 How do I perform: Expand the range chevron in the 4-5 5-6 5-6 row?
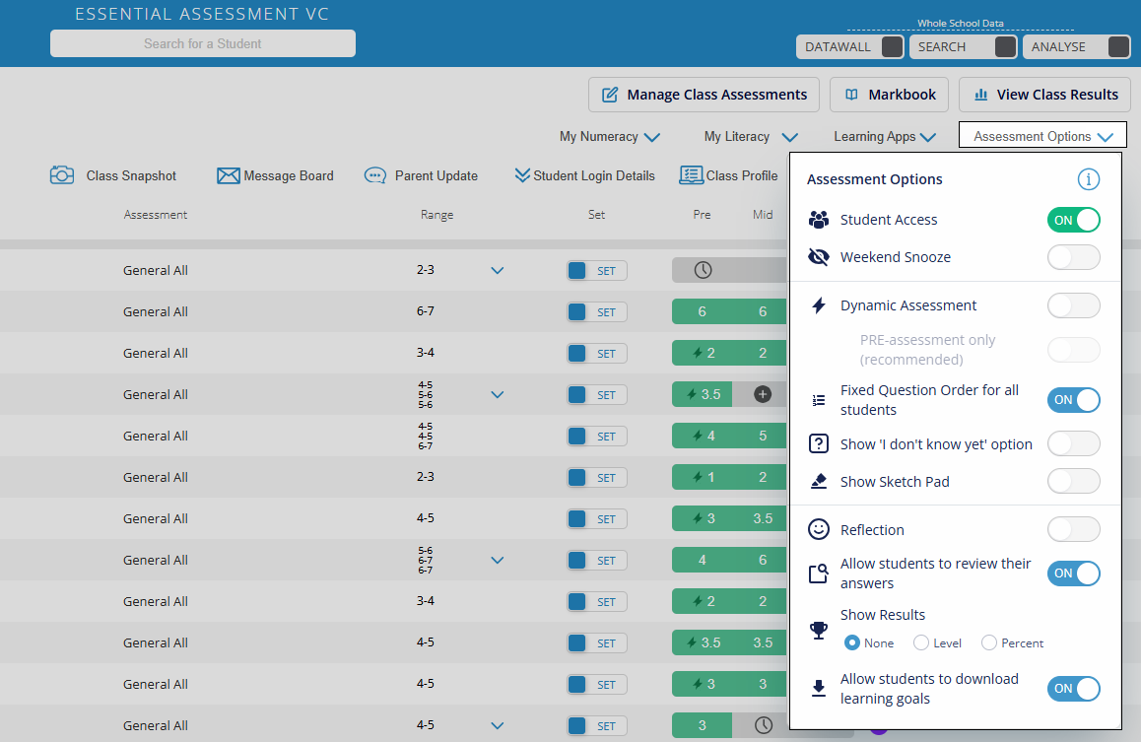click(x=497, y=395)
